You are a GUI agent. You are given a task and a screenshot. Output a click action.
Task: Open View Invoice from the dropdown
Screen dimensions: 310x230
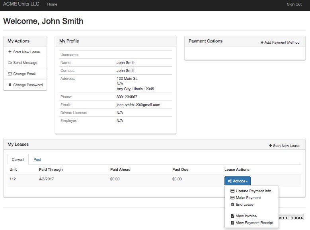coord(252,216)
